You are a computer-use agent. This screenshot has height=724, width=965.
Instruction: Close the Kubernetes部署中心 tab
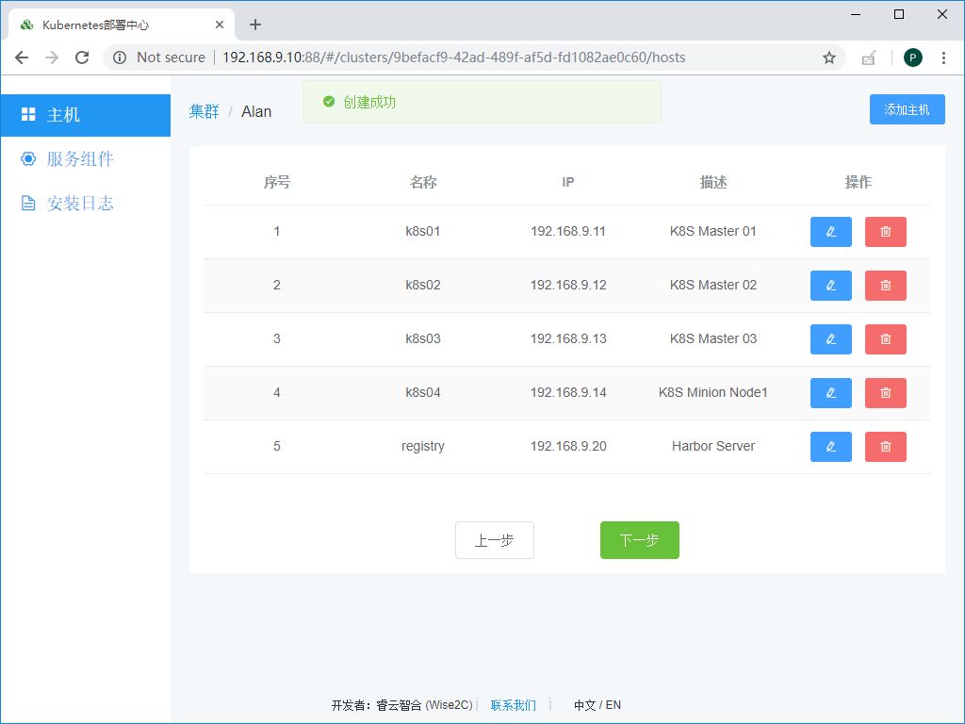tap(220, 25)
